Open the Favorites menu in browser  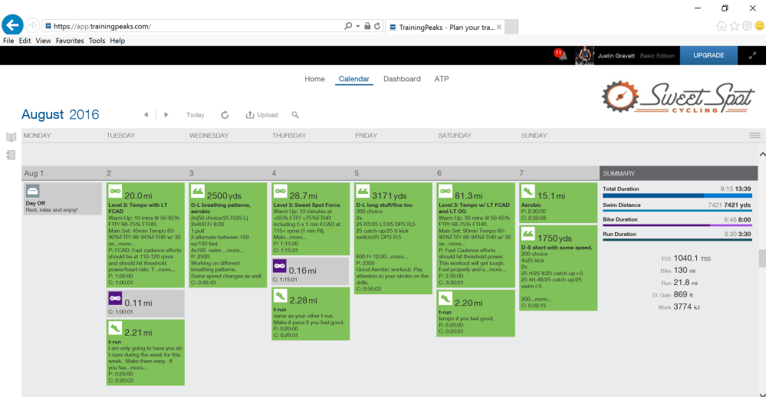[70, 41]
